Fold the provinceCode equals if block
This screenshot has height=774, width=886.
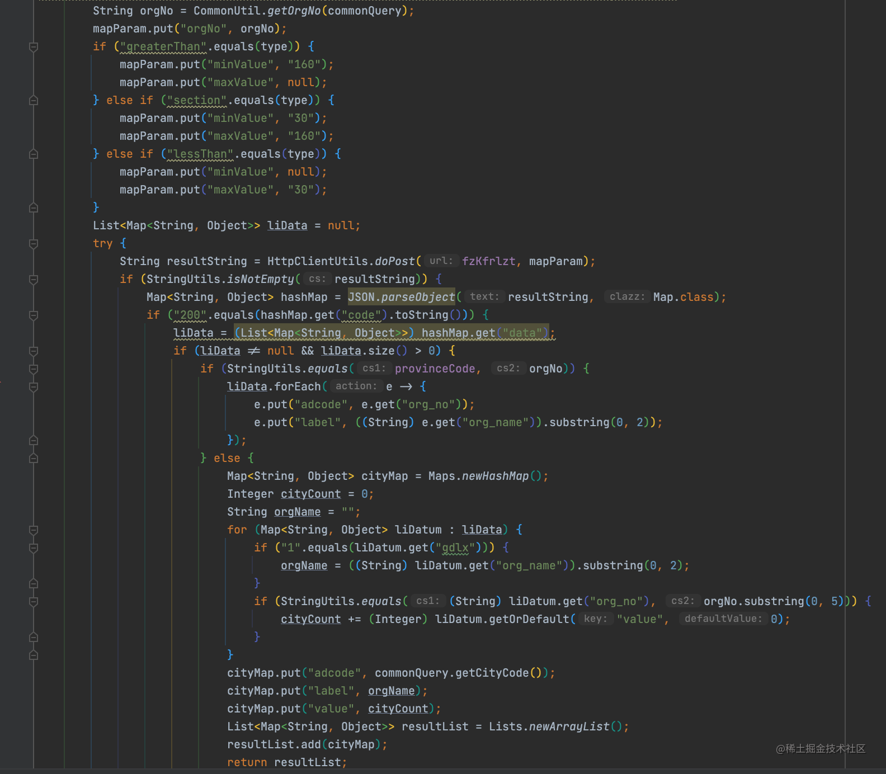34,369
